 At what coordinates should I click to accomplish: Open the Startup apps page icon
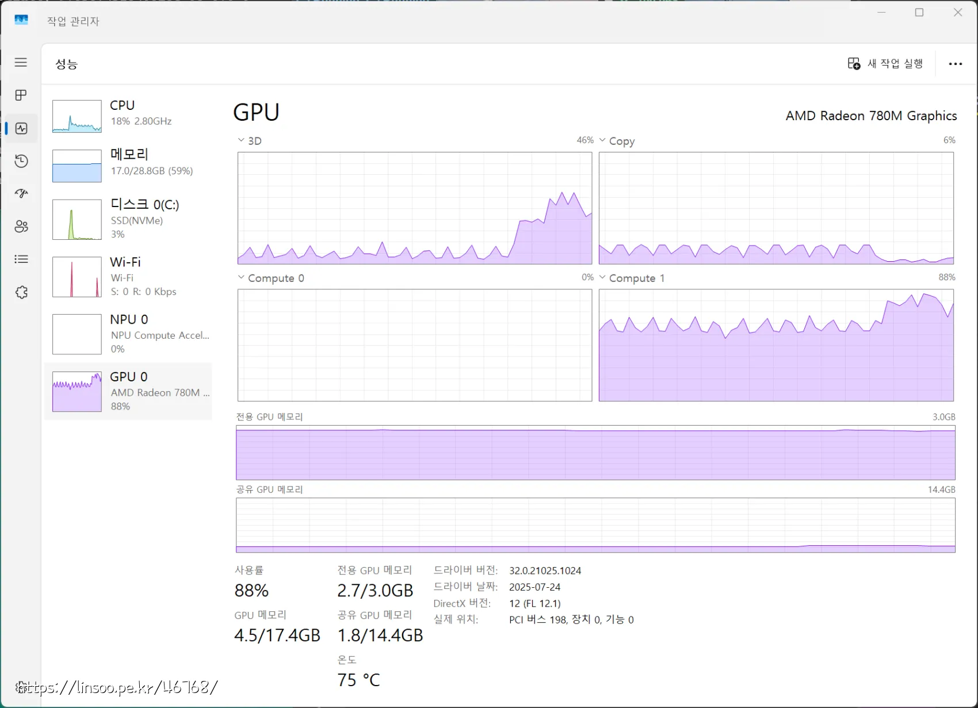pos(21,194)
